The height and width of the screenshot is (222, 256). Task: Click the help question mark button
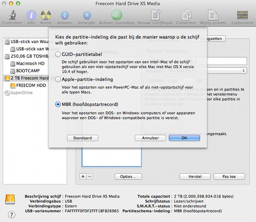click(x=11, y=214)
